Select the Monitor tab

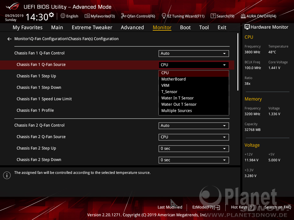click(162, 27)
